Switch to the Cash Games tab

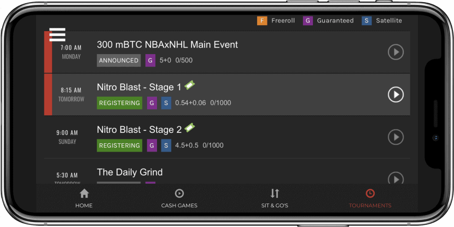[179, 199]
